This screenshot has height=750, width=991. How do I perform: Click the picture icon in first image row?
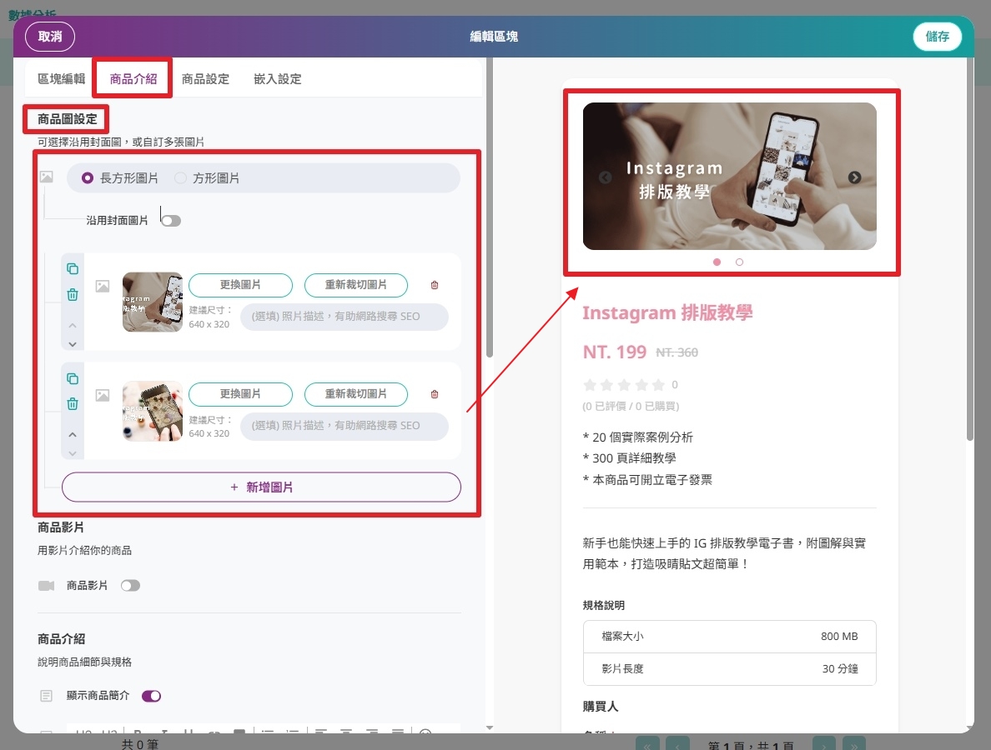coord(103,287)
